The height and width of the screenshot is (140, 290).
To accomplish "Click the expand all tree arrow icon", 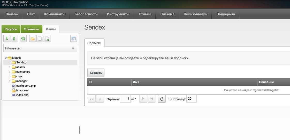I will [7, 39].
